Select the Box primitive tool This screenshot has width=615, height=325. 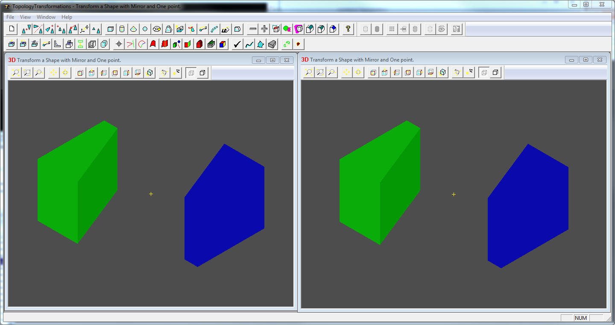pos(111,29)
